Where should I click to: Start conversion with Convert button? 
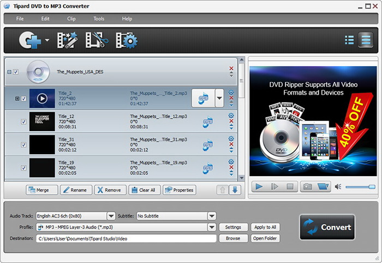point(327,227)
